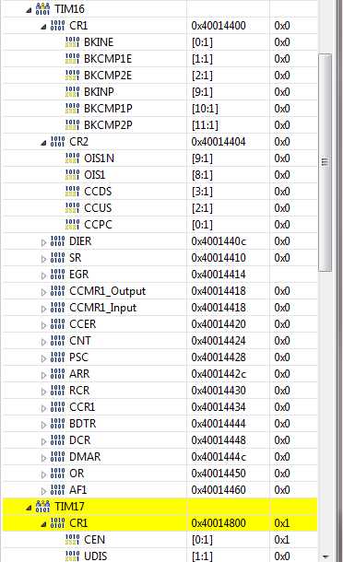343x562 pixels.
Task: Click the TIM16 peripheral icon
Action: tap(42, 8)
